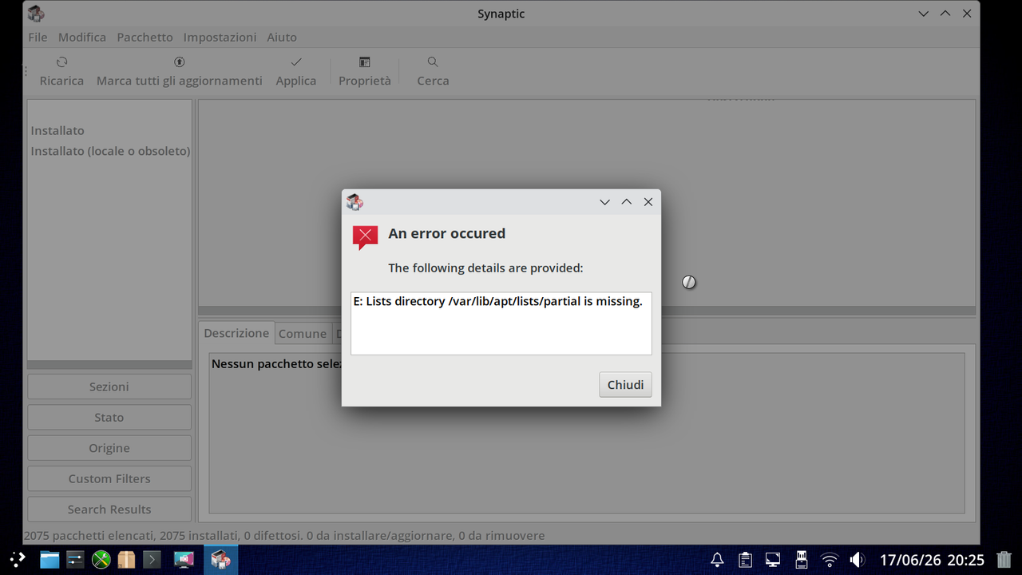Click the package list horizontal scrollbar
1022x575 pixels.
point(587,311)
